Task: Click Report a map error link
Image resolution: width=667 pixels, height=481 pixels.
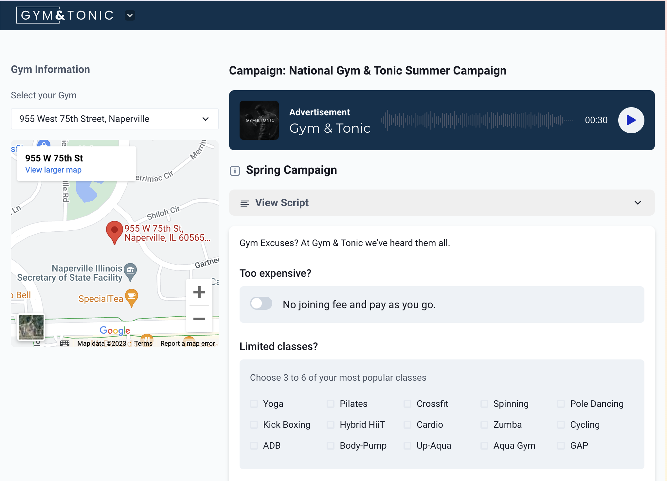Action: pyautogui.click(x=188, y=343)
